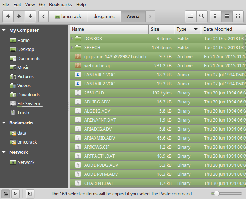Collapse the My Computer section
The width and height of the screenshot is (246, 199).
coord(4,30)
